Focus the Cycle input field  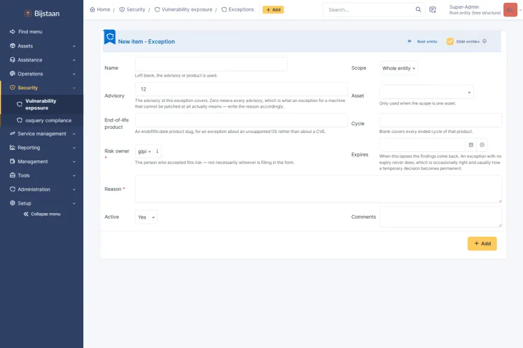440,120
